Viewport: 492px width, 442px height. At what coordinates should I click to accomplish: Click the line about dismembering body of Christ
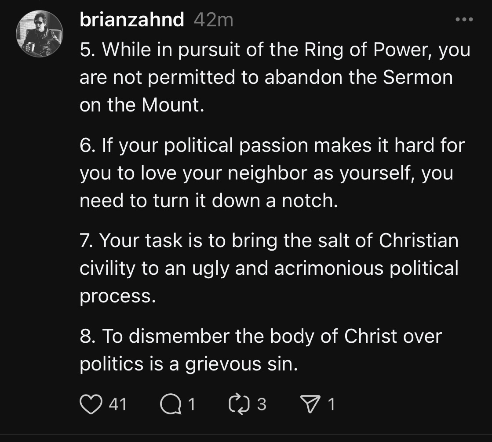(x=261, y=350)
